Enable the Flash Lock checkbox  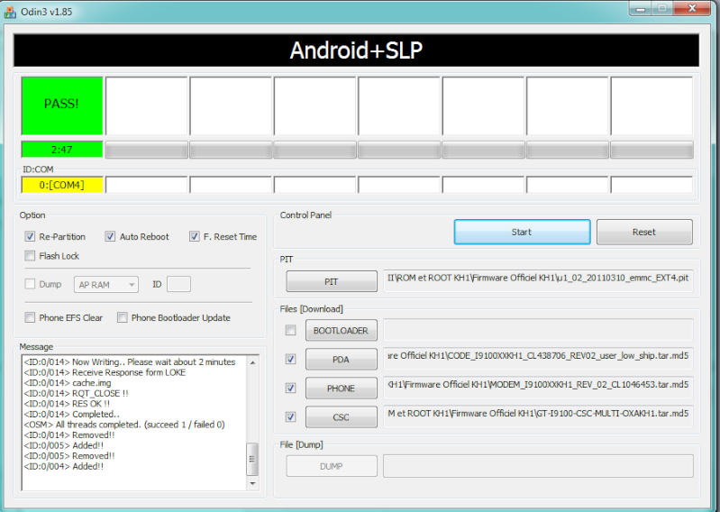(x=30, y=256)
